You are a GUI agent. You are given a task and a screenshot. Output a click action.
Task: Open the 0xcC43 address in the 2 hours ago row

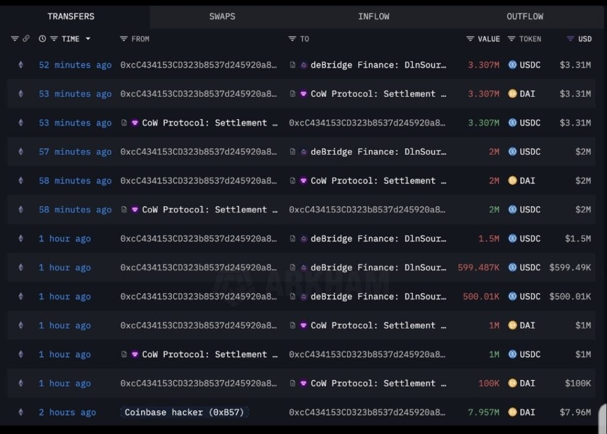[368, 412]
